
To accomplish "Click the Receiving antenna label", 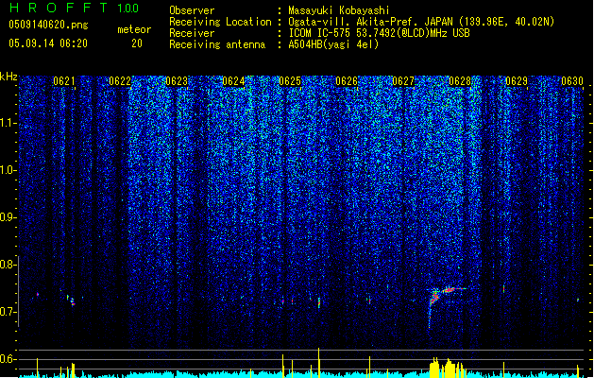I will tap(217, 44).
